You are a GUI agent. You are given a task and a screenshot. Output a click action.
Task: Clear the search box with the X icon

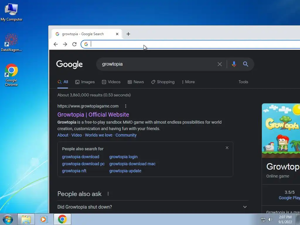point(220,64)
